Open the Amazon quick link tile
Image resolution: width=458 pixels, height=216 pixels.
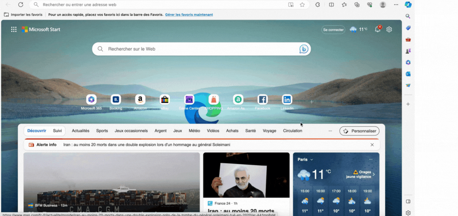(140, 100)
